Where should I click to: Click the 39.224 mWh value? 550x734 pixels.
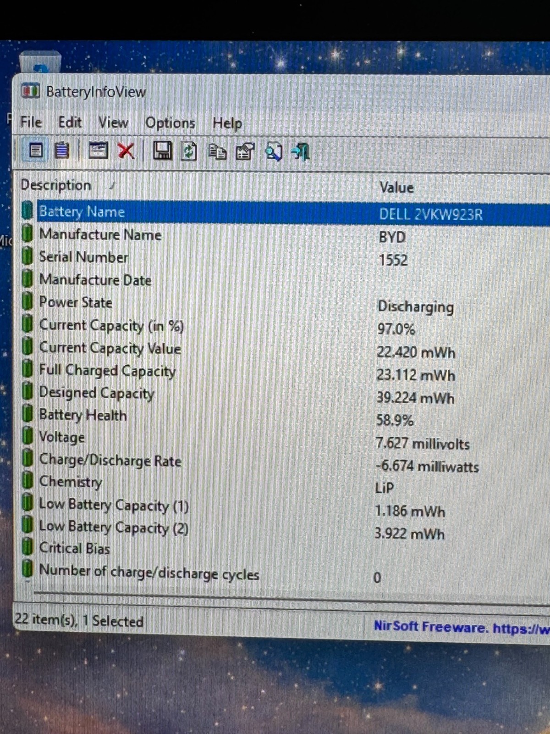point(415,397)
